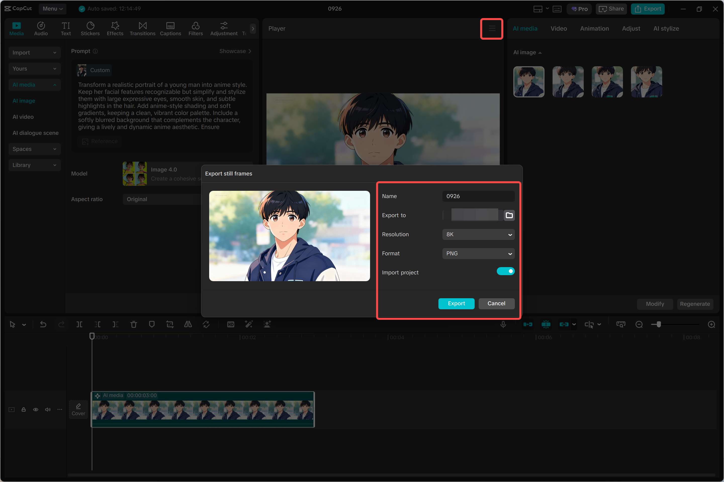The width and height of the screenshot is (724, 482).
Task: Click the delete trash icon in timeline toolbar
Action: [133, 324]
